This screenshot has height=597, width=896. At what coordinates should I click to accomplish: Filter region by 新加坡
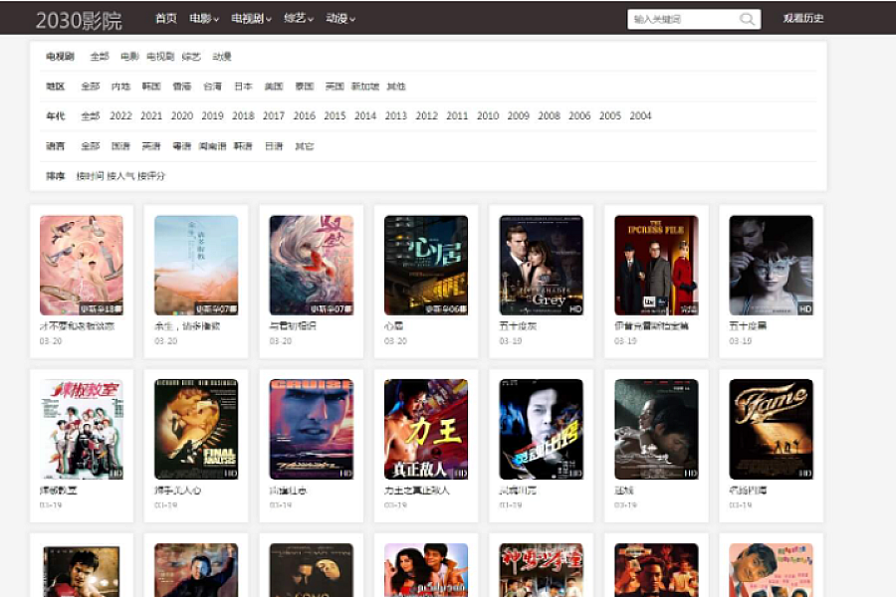(x=365, y=87)
